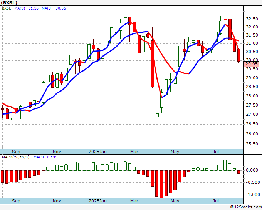Click the green BXSL legend label

(x=6, y=8)
